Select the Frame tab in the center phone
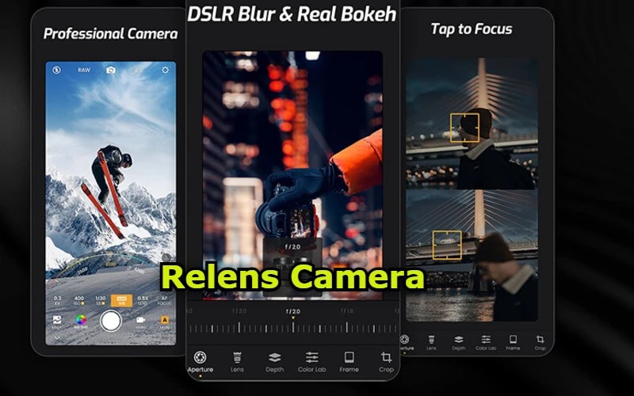The image size is (634, 396). (349, 362)
